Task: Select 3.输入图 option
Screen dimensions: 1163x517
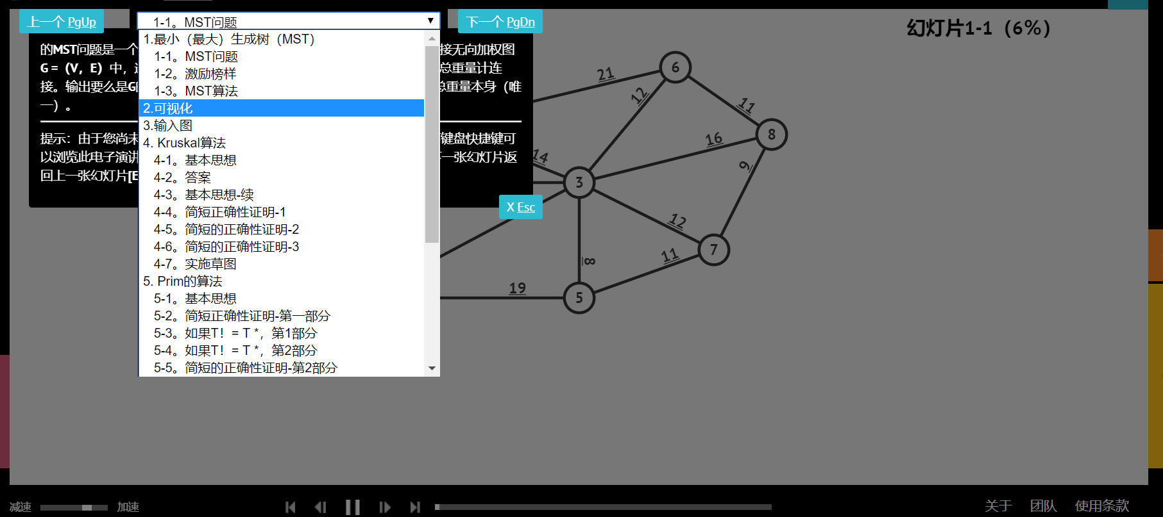Action: click(282, 126)
